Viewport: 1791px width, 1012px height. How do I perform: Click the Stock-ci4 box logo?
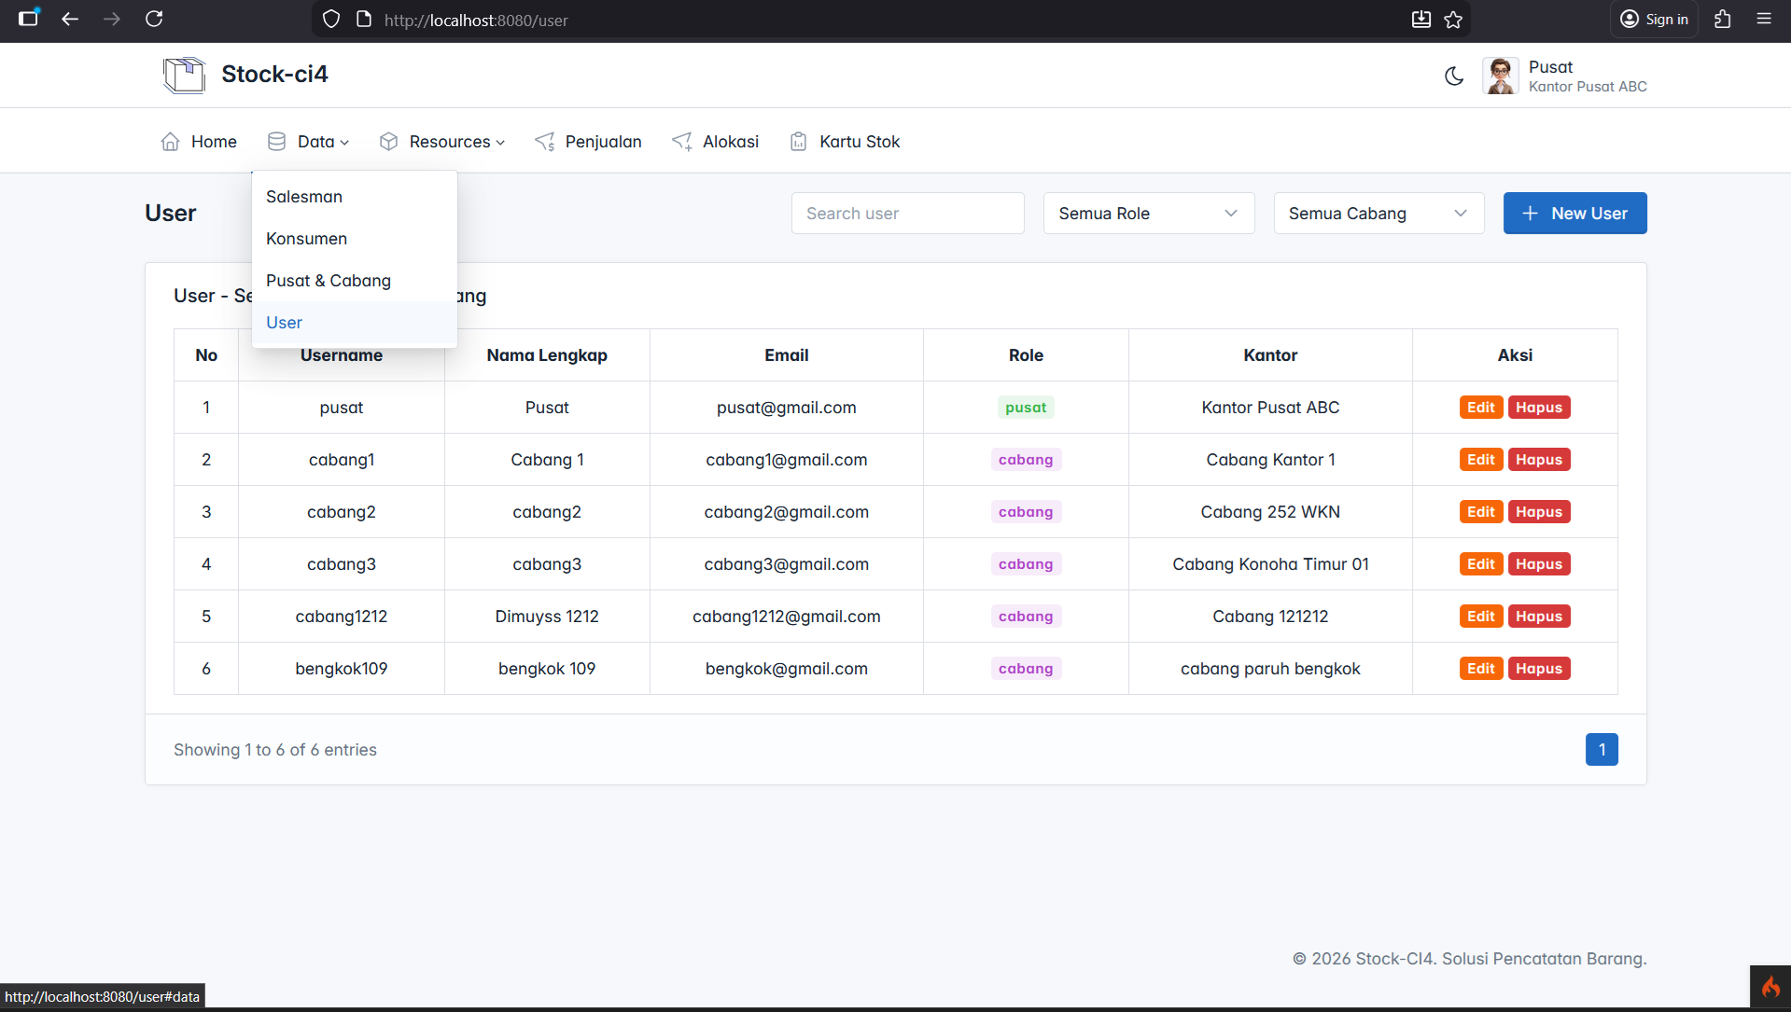tap(185, 75)
